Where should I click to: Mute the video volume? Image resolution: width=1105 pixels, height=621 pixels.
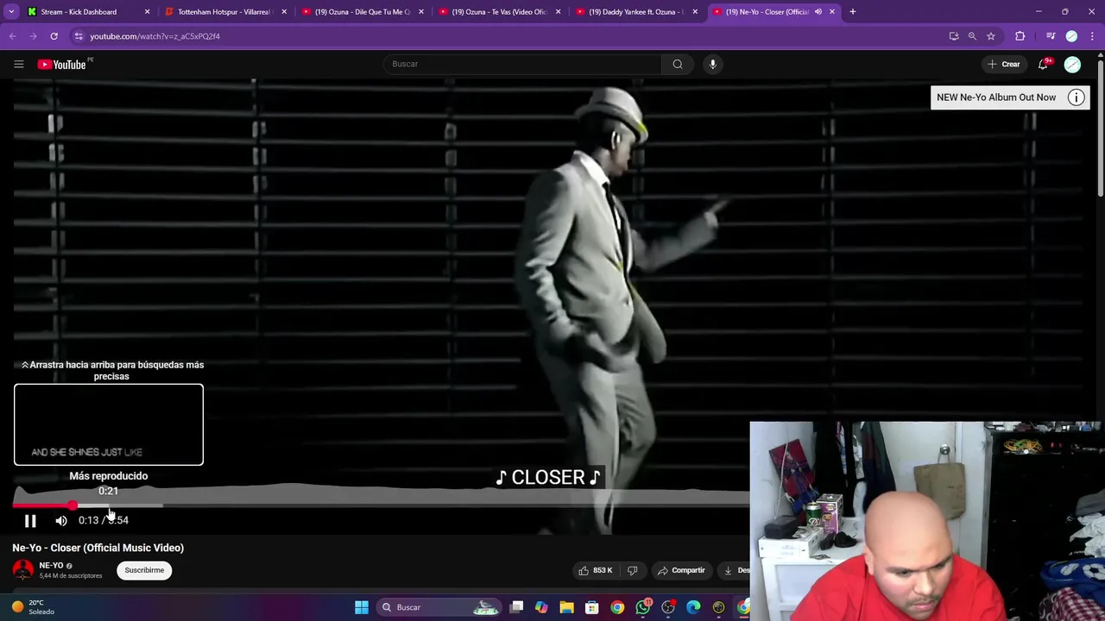61,520
